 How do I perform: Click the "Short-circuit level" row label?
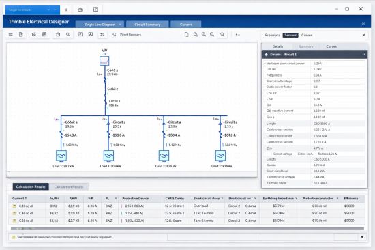pos(277,171)
